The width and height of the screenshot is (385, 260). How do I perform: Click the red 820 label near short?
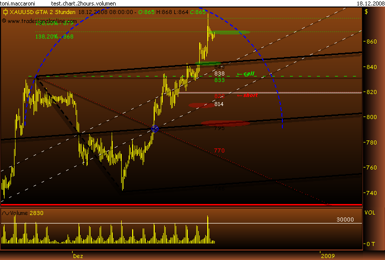coord(219,96)
